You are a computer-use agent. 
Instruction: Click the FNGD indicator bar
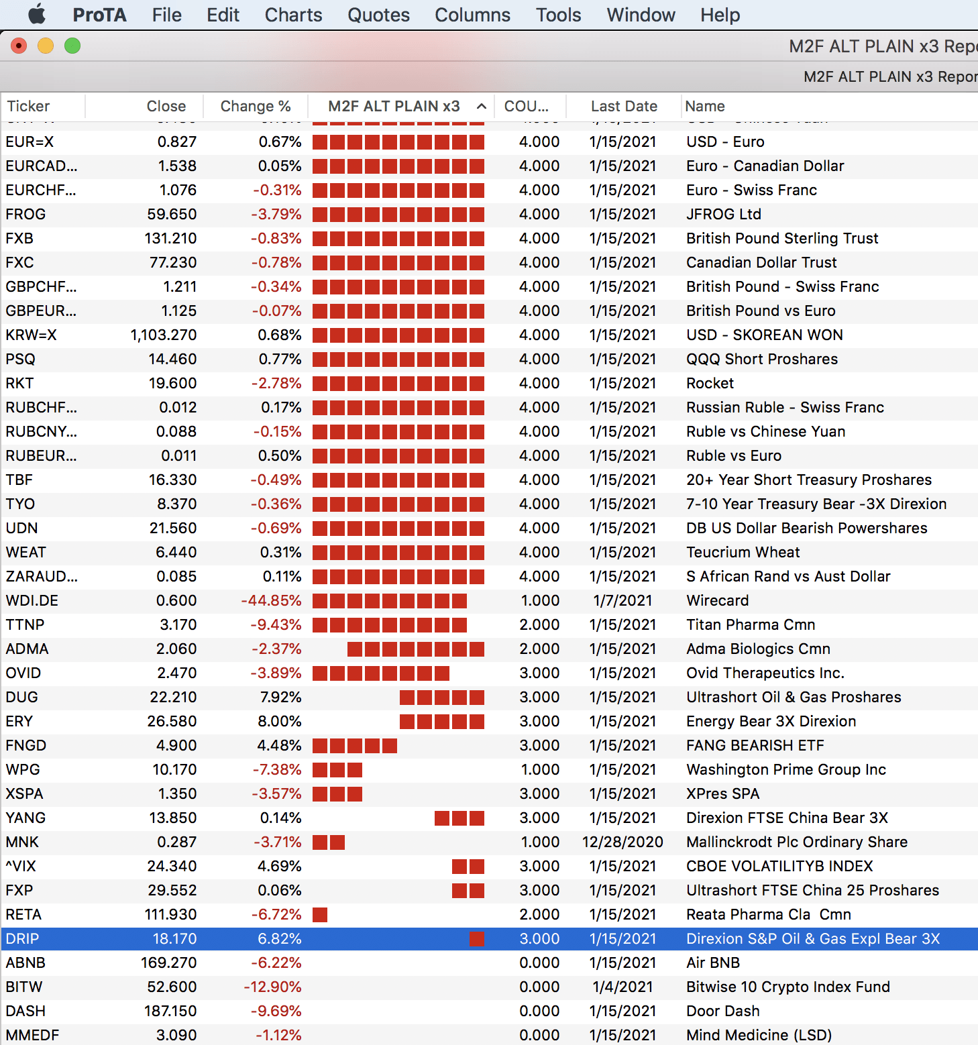(355, 745)
